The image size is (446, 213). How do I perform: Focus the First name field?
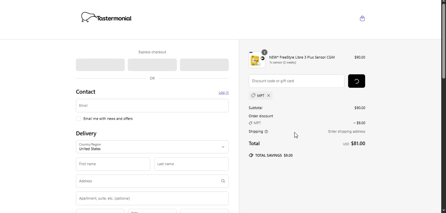point(113,164)
